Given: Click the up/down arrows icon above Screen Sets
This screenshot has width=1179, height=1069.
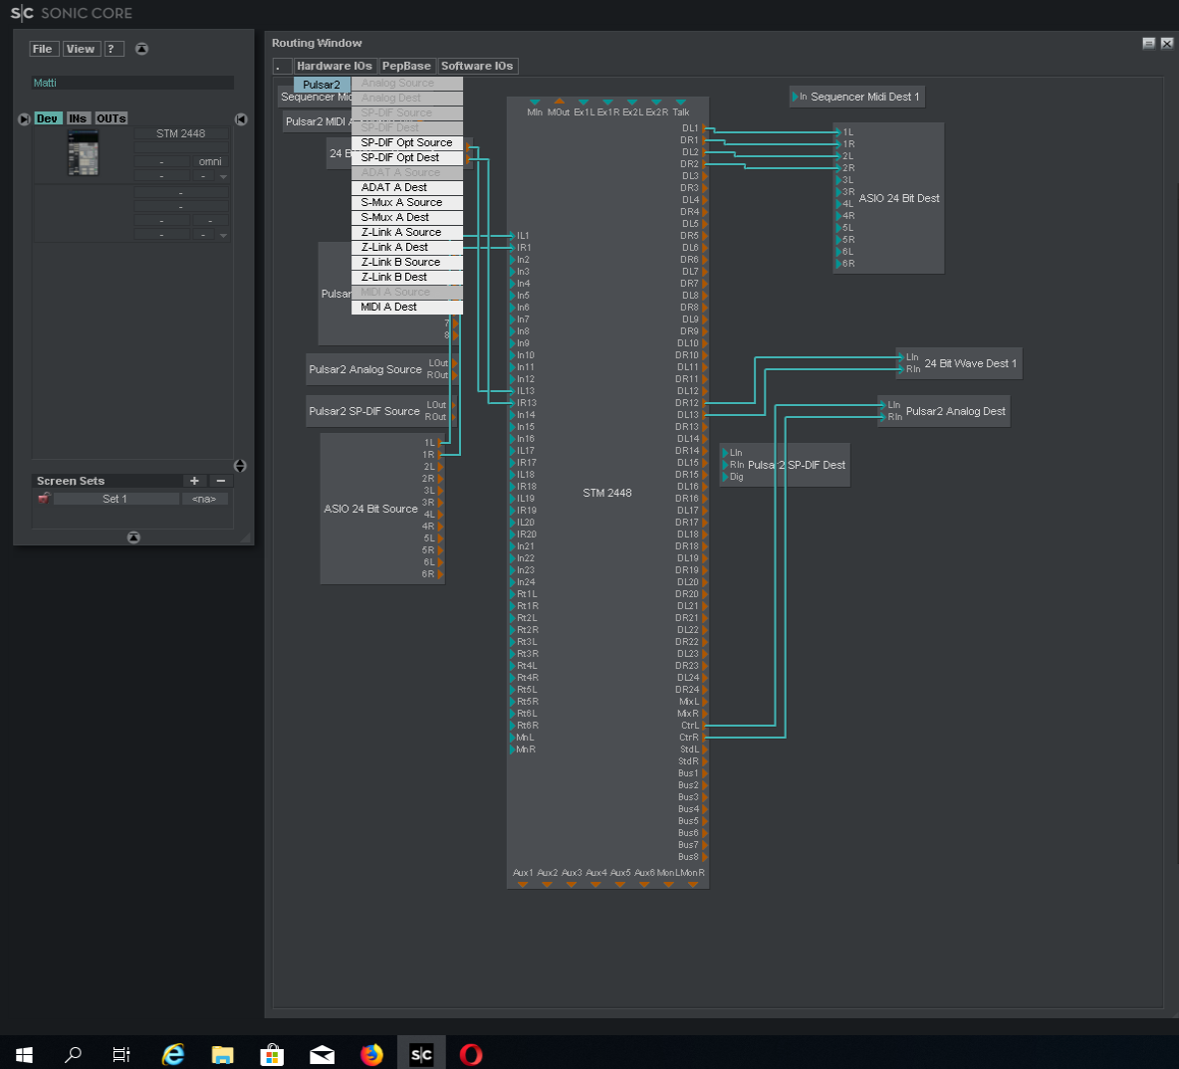Looking at the screenshot, I should pyautogui.click(x=240, y=466).
